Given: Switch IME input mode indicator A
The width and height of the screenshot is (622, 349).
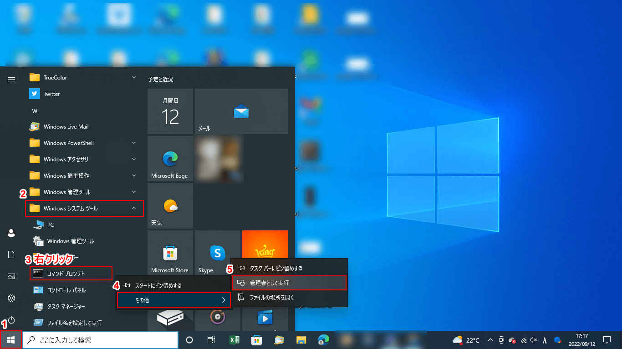Looking at the screenshot, I should (x=545, y=340).
